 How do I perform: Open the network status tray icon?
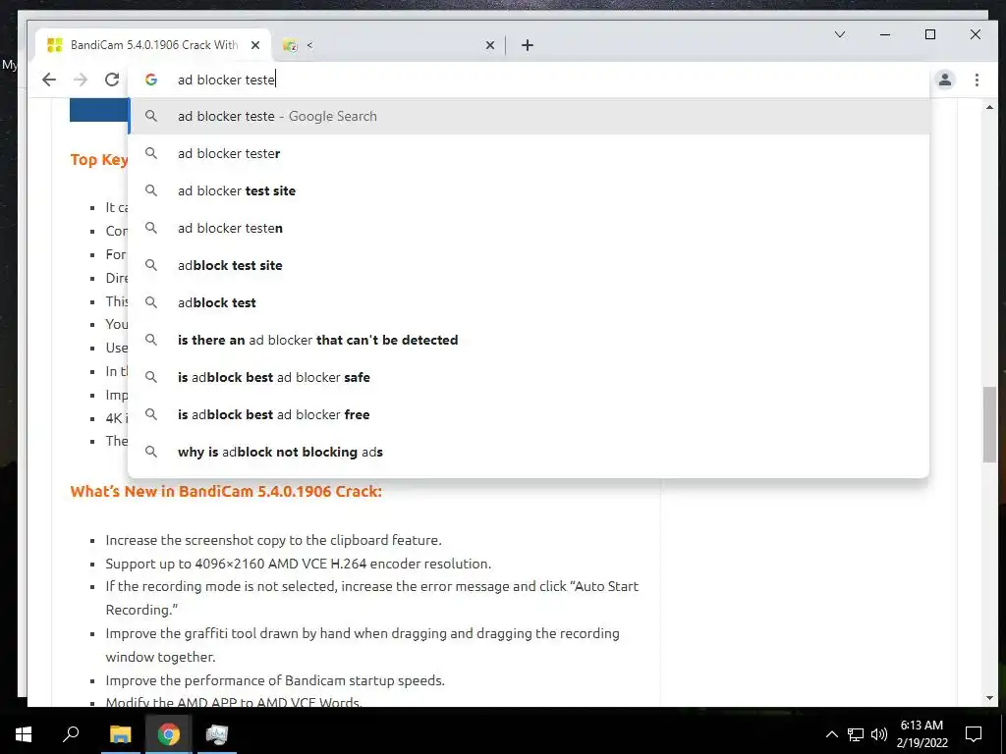click(856, 734)
